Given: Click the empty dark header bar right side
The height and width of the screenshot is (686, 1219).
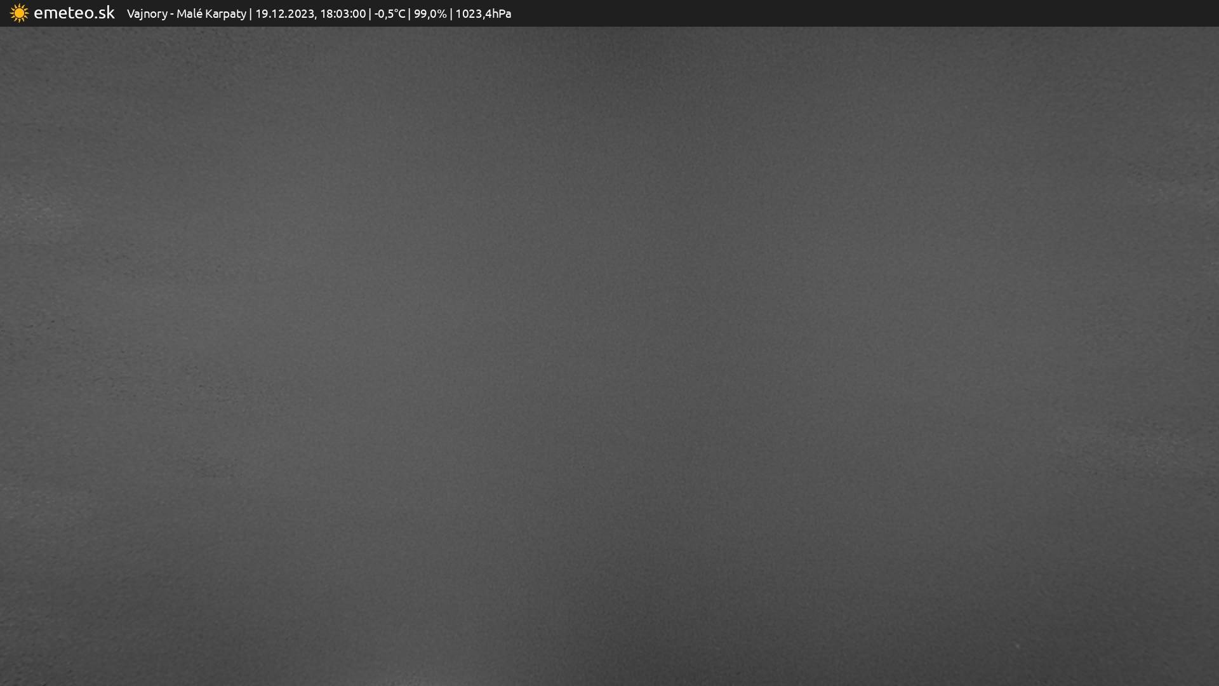Looking at the screenshot, I should (x=889, y=13).
